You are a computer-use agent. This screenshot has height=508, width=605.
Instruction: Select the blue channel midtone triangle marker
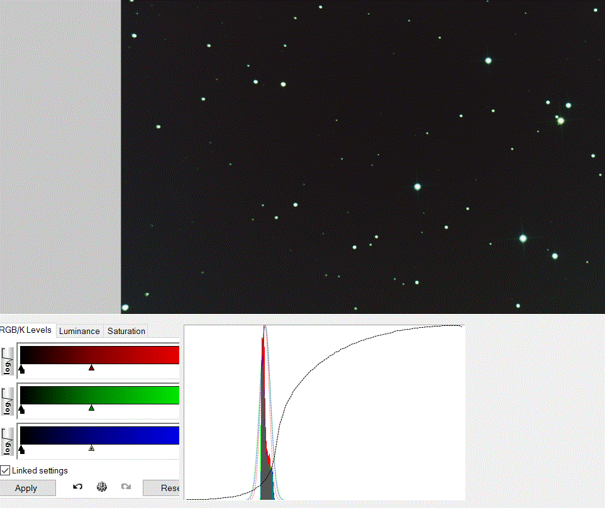click(x=92, y=448)
